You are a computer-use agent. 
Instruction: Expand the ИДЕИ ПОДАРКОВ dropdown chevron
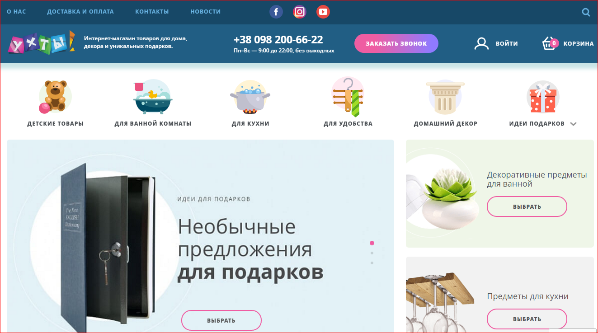coord(574,123)
